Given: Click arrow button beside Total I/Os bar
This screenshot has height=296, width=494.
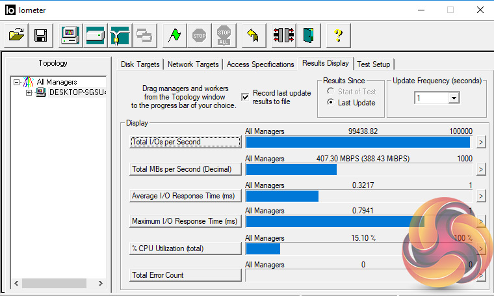Looking at the screenshot, I should [x=480, y=142].
